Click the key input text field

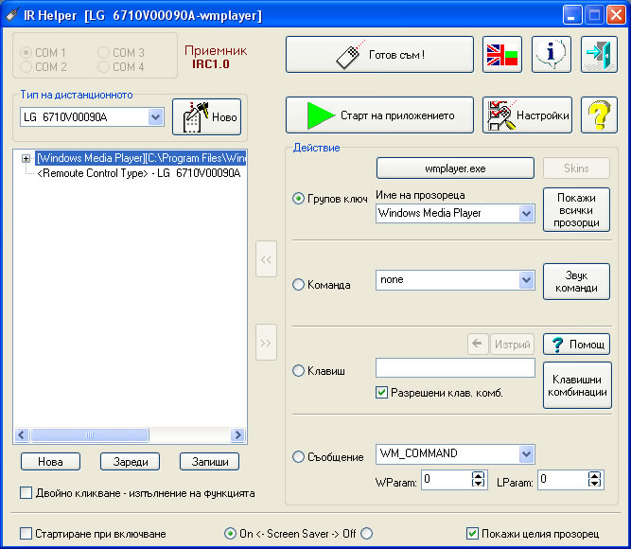[455, 368]
